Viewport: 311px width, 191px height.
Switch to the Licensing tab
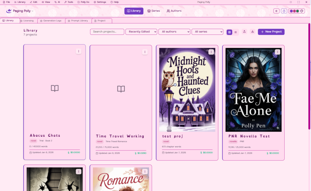pos(28,21)
